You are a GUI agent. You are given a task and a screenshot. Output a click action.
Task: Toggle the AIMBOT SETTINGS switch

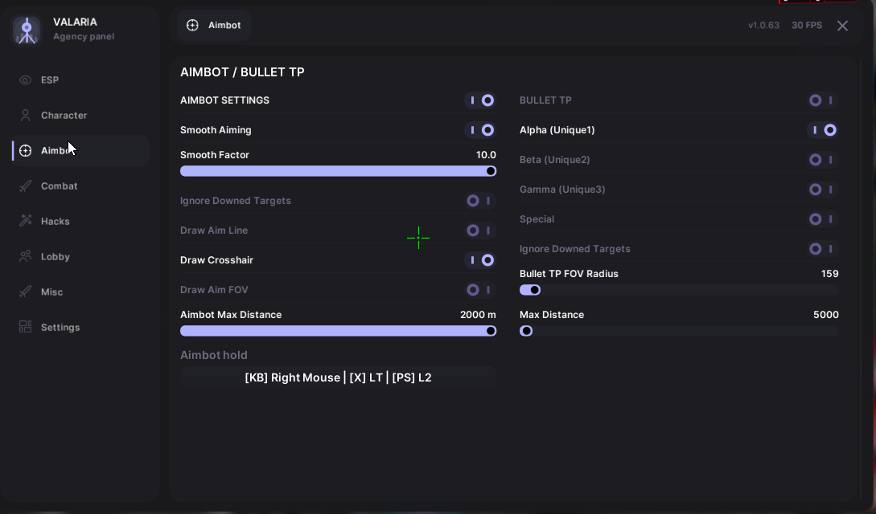click(480, 100)
